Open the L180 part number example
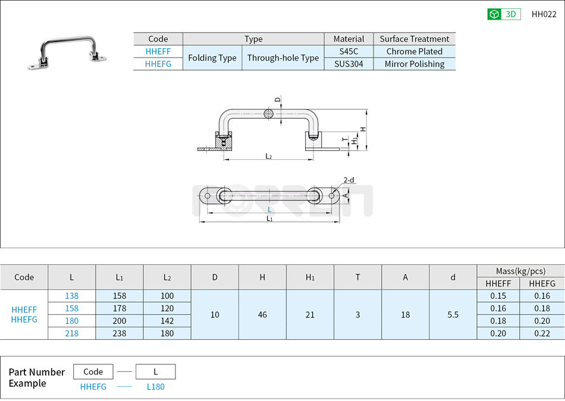Image resolution: width=565 pixels, height=401 pixels. pyautogui.click(x=155, y=386)
